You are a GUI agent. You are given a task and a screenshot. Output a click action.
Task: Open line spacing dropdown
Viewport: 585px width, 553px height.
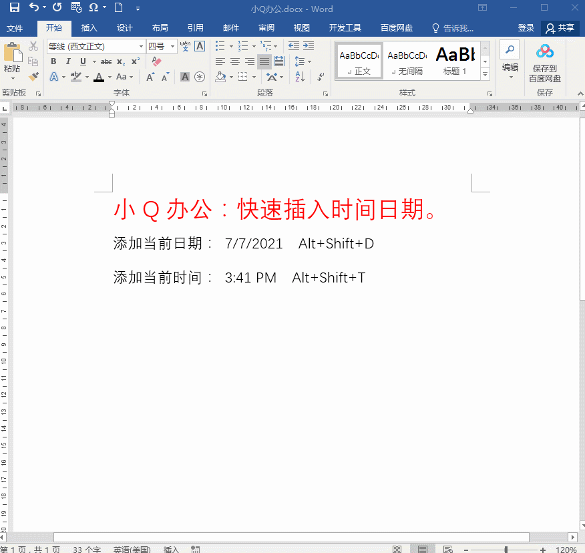[303, 61]
